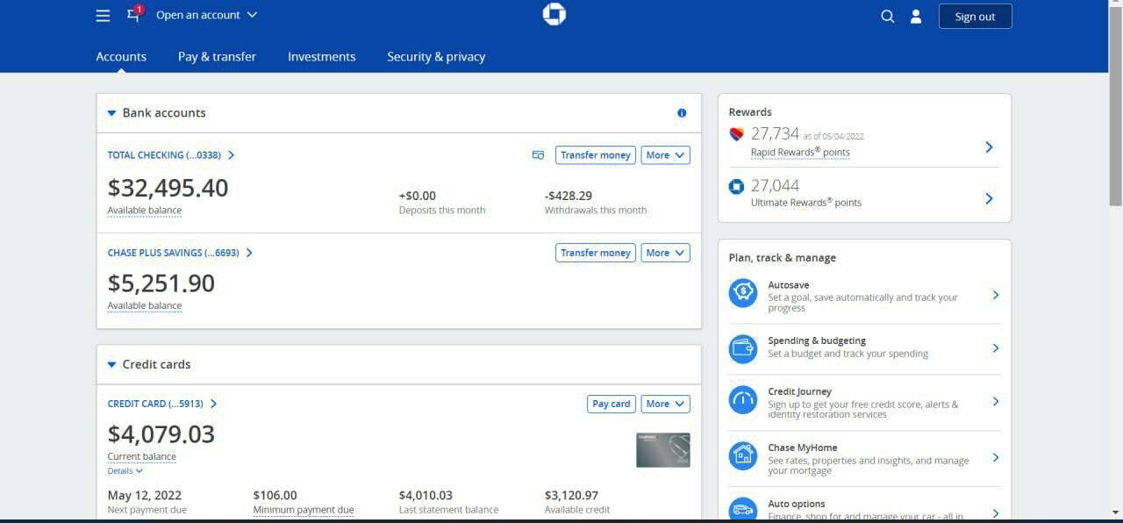1123x523 pixels.
Task: Click the $32,495.40 checking balance
Action: click(168, 189)
